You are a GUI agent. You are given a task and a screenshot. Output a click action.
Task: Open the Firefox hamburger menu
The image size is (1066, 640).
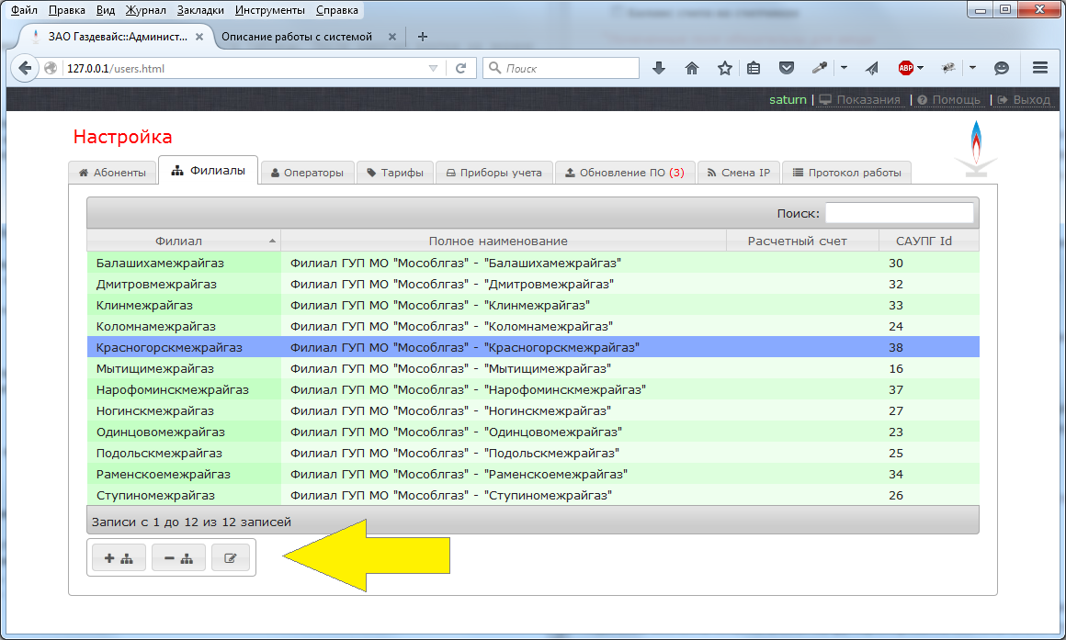pos(1040,68)
